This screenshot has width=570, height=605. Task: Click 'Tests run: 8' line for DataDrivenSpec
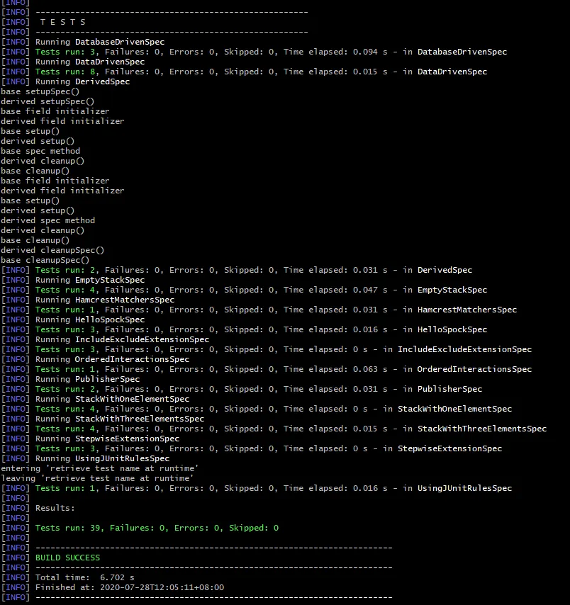tap(244, 72)
